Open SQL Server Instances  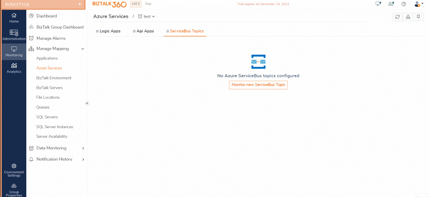point(55,127)
